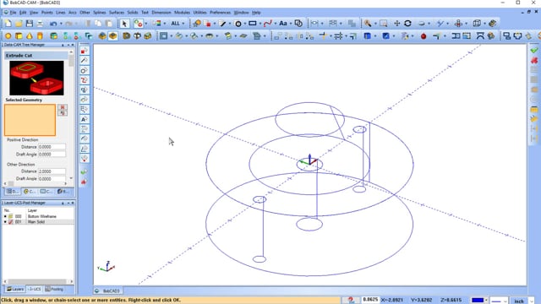This screenshot has width=541, height=304.
Task: Click the help question mark in status bar
Action: click(351, 300)
